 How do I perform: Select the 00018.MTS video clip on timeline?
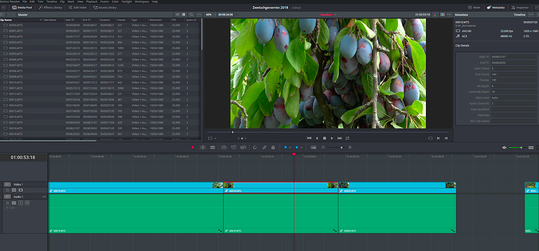281,188
